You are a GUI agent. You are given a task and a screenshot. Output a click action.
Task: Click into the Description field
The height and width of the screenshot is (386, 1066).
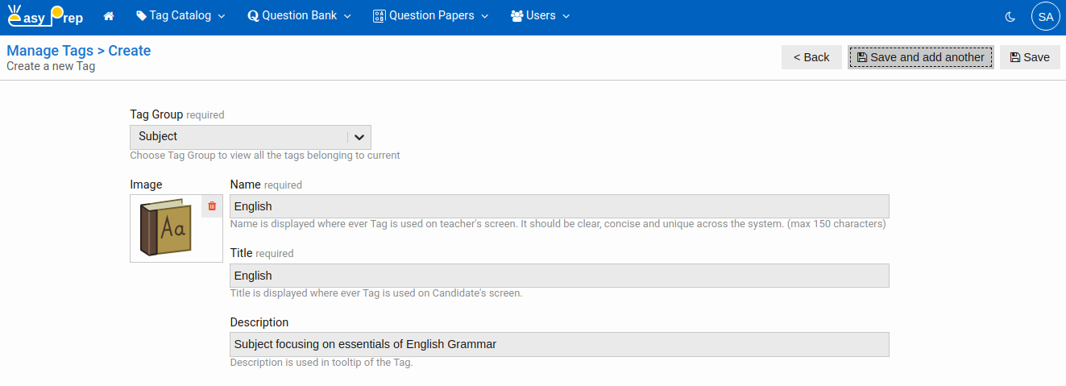(559, 344)
